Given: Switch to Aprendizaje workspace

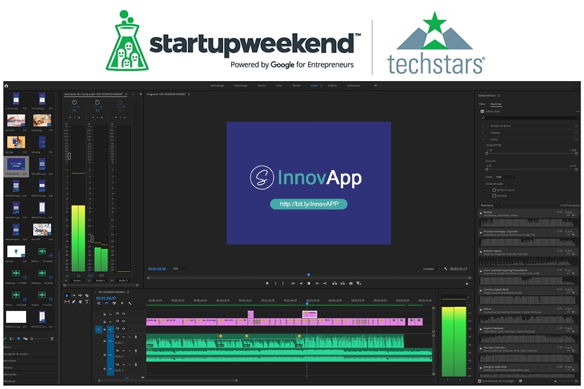Looking at the screenshot, I should pyautogui.click(x=217, y=86).
